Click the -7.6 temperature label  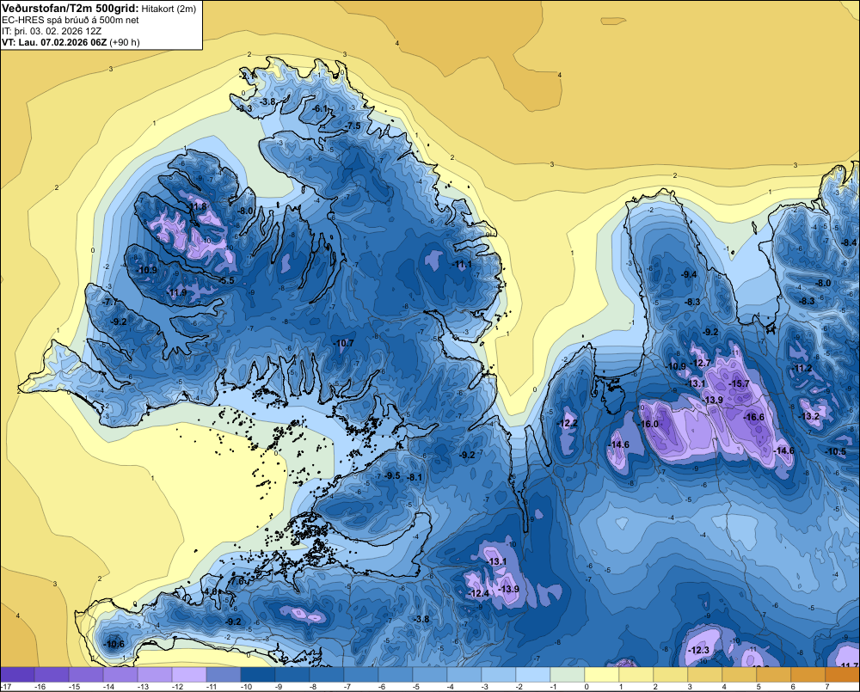[237, 581]
